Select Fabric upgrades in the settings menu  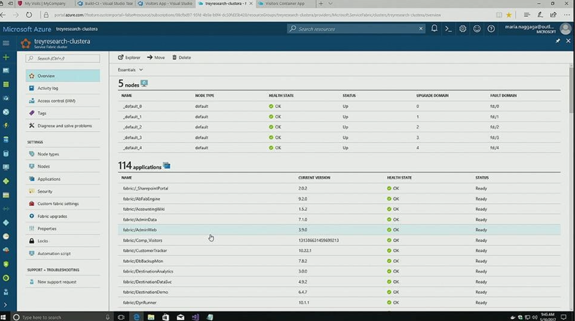click(x=52, y=216)
